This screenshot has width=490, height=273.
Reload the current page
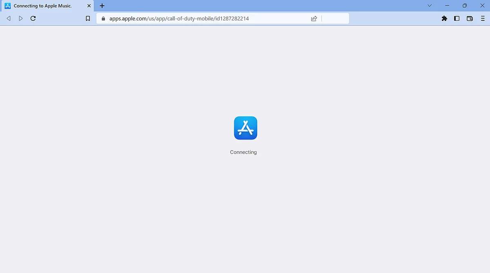coord(33,18)
